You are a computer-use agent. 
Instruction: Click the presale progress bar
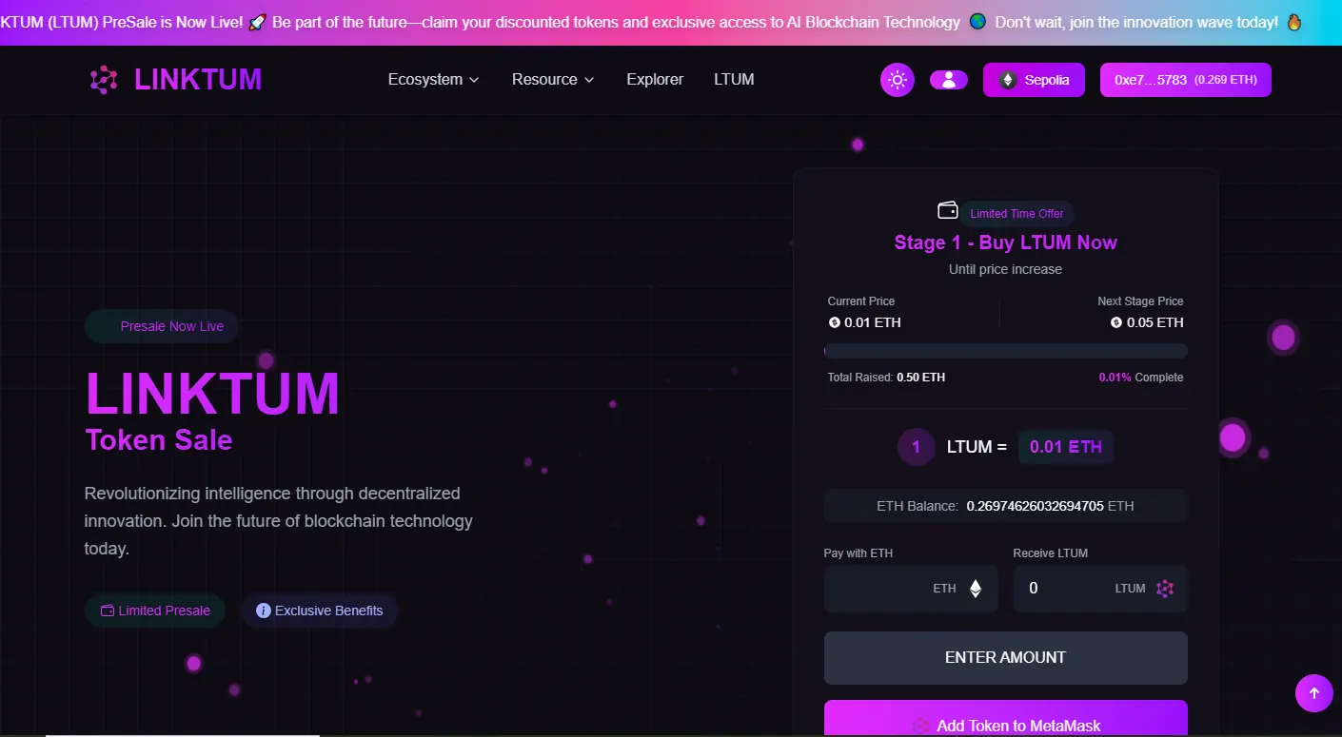point(1006,350)
